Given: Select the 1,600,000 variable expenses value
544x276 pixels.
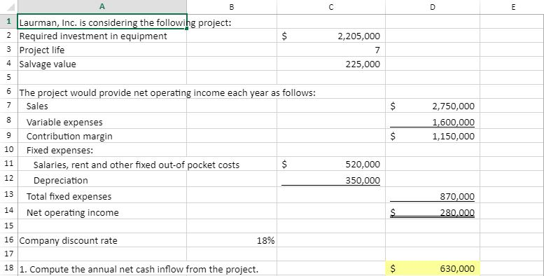Looking at the screenshot, I should [432, 120].
